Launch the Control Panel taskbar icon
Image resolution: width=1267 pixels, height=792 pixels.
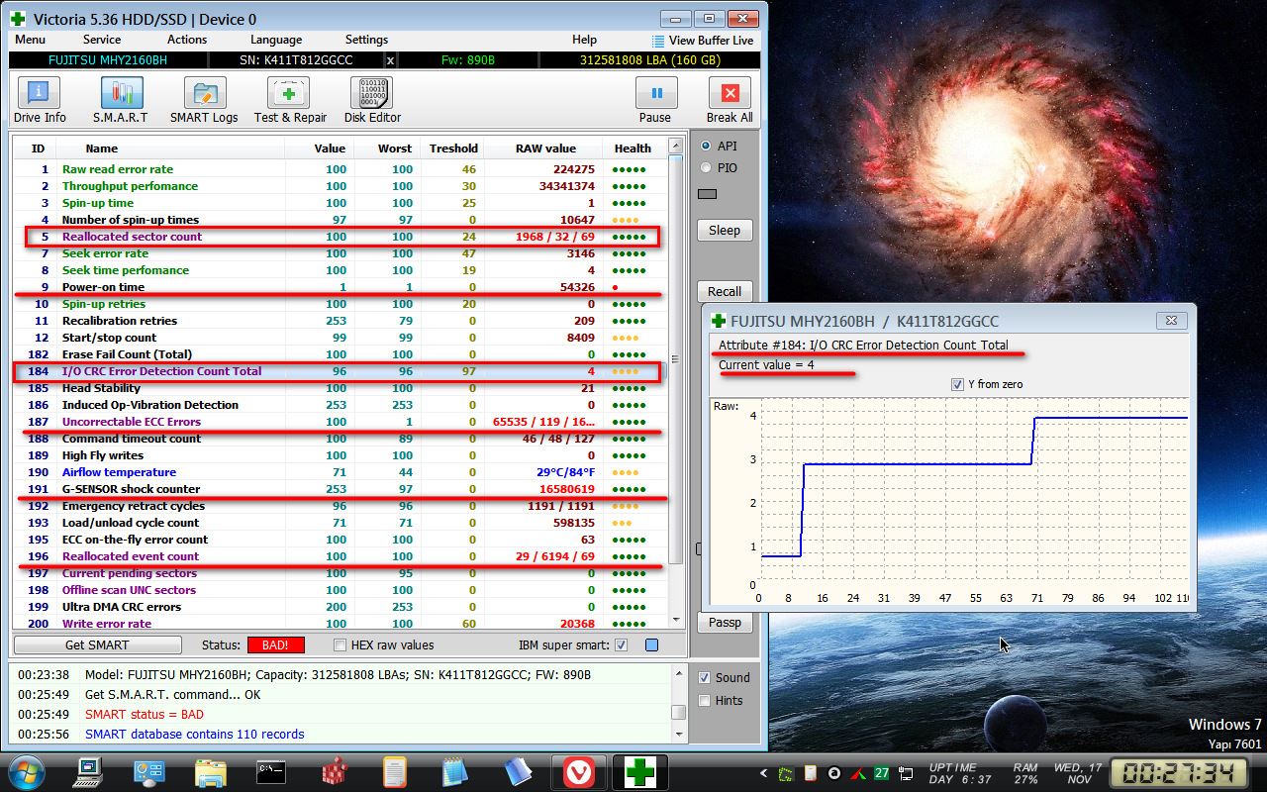click(x=148, y=771)
